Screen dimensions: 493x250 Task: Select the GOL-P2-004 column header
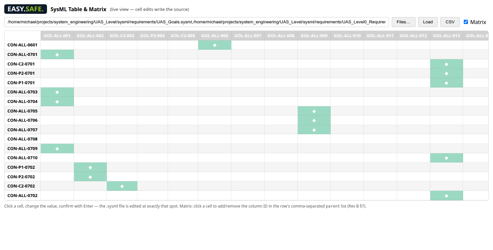point(153,36)
